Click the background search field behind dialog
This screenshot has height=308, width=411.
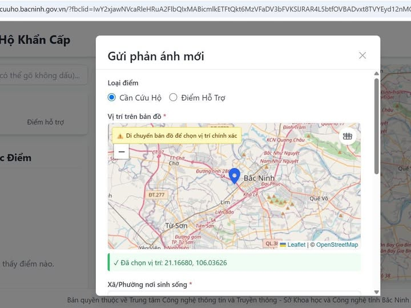(x=43, y=75)
